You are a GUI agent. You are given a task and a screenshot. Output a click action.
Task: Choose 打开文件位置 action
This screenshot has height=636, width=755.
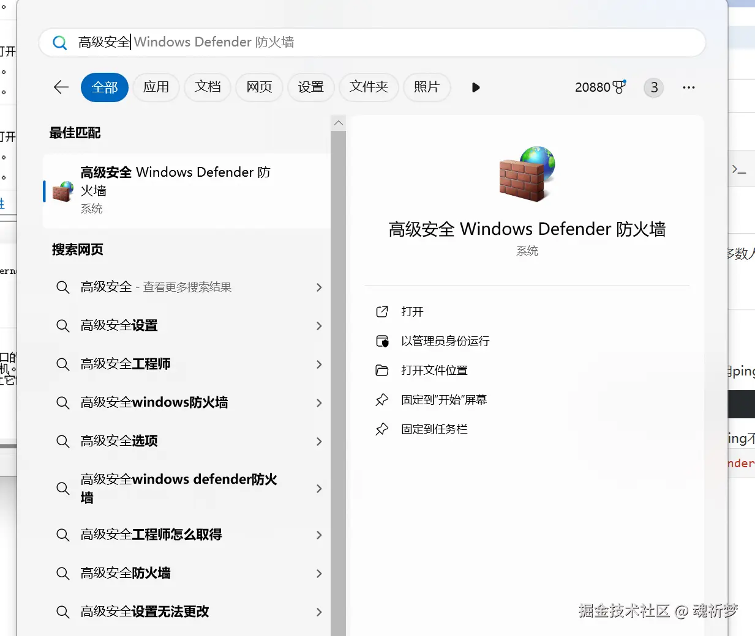(434, 371)
